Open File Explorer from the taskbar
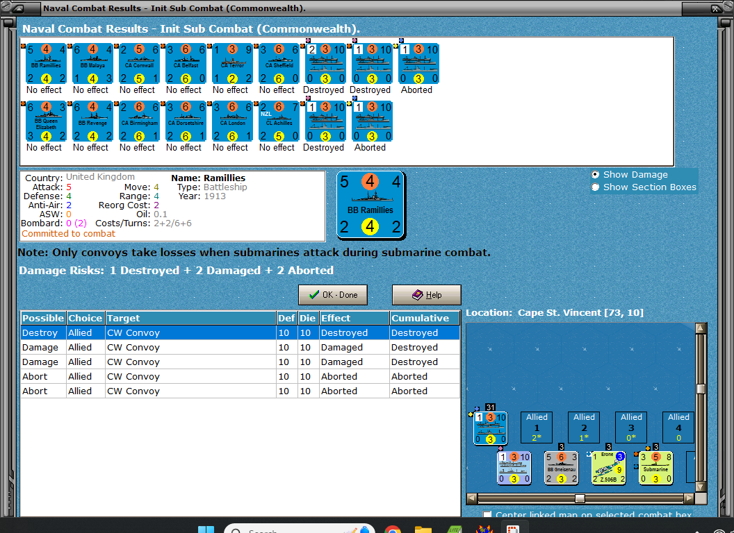The image size is (734, 533). pyautogui.click(x=423, y=530)
